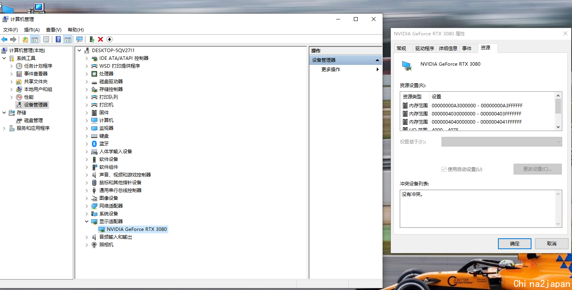Select memory range 00000000A3000000 row
Image resolution: width=572 pixels, height=290 pixels.
[x=477, y=106]
